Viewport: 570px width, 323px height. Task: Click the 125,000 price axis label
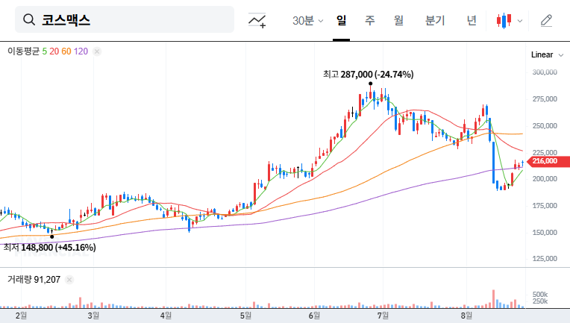pyautogui.click(x=545, y=259)
